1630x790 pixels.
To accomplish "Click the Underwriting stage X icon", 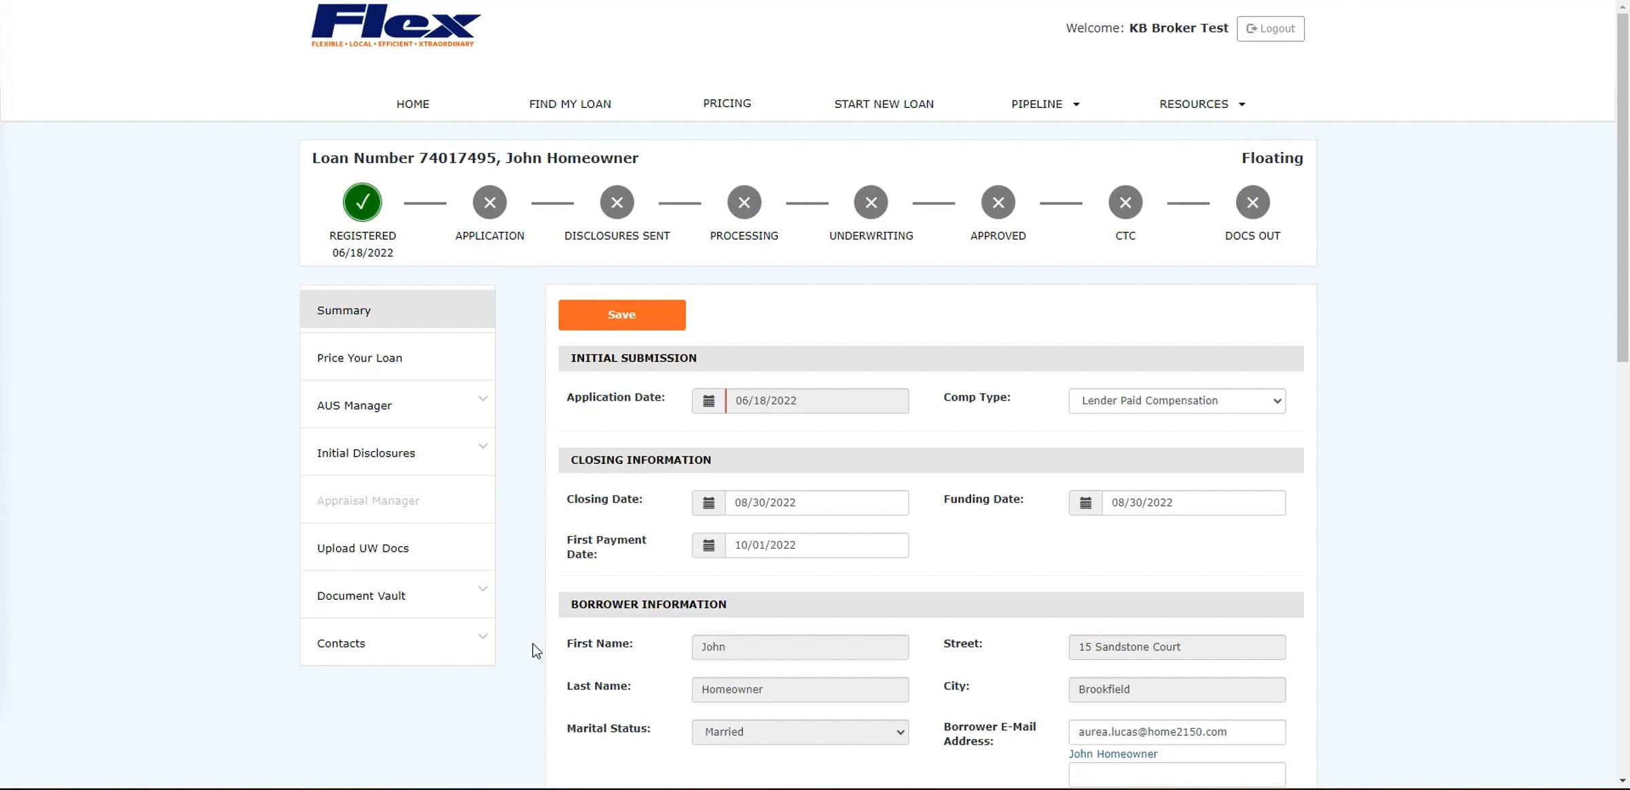I will pyautogui.click(x=871, y=202).
